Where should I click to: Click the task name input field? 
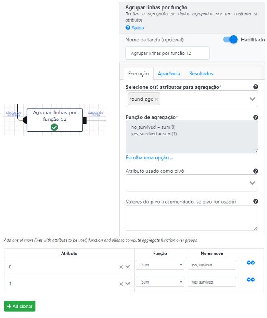click(168, 53)
